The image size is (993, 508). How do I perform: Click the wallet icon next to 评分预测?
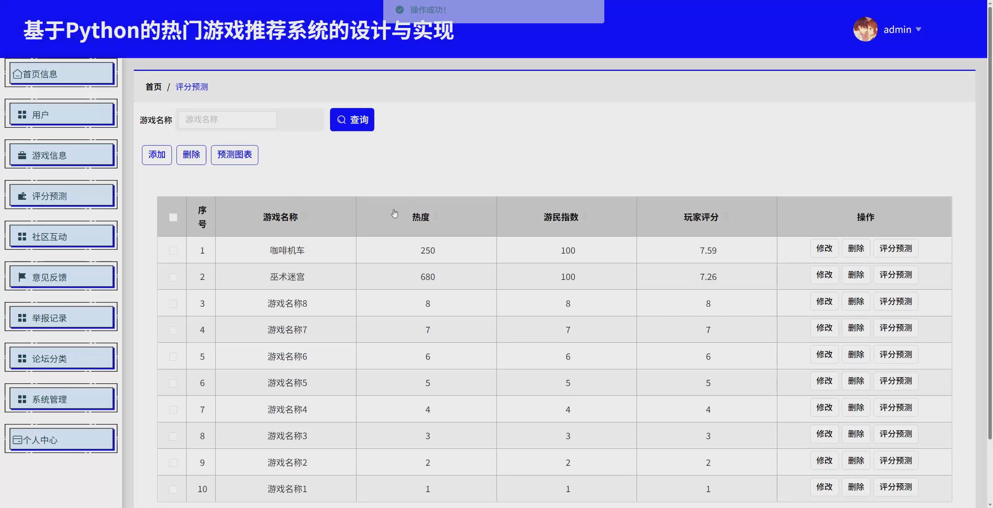click(x=22, y=196)
